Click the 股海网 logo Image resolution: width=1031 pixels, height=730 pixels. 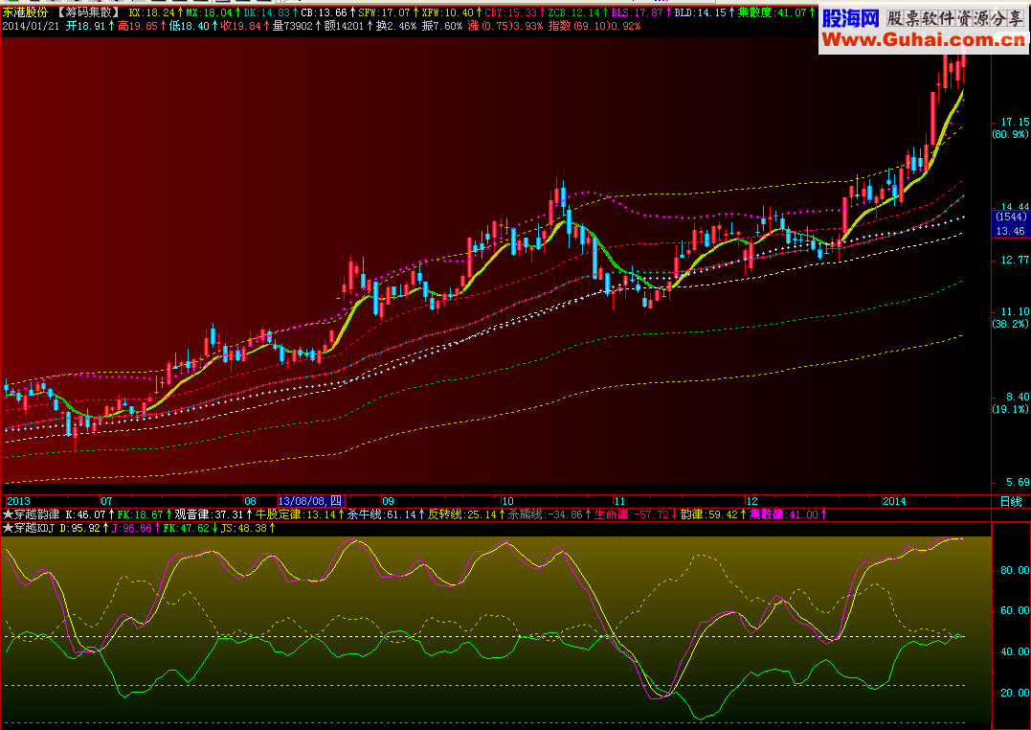click(x=851, y=18)
